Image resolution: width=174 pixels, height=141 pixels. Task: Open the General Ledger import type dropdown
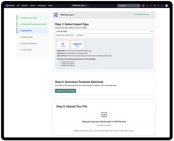[104, 31]
